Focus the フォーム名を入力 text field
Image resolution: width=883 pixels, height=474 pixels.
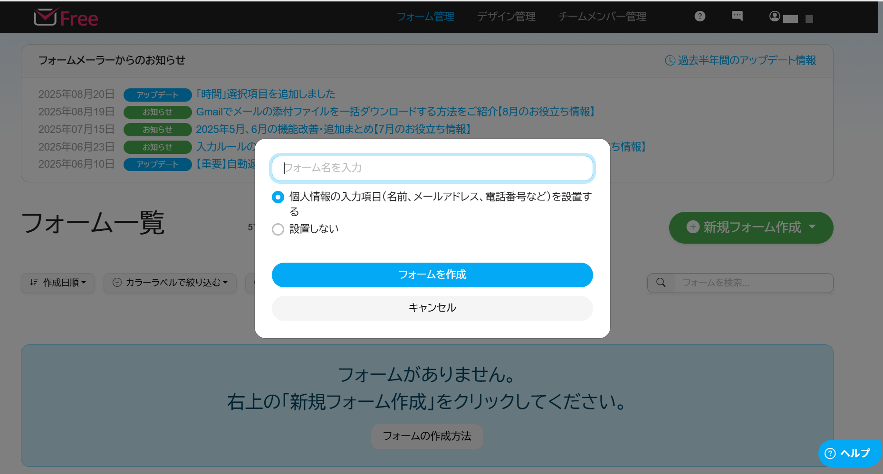point(432,168)
